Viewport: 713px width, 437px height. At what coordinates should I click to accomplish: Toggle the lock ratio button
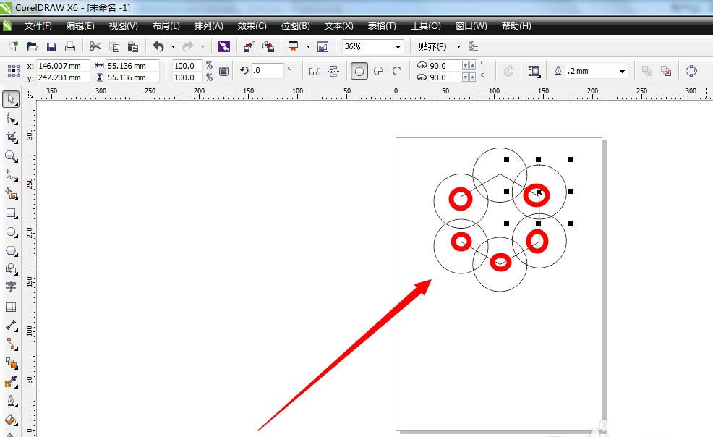(x=223, y=71)
